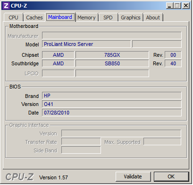Click the BIOS Version O41 field
The width and height of the screenshot is (193, 185).
tap(112, 104)
